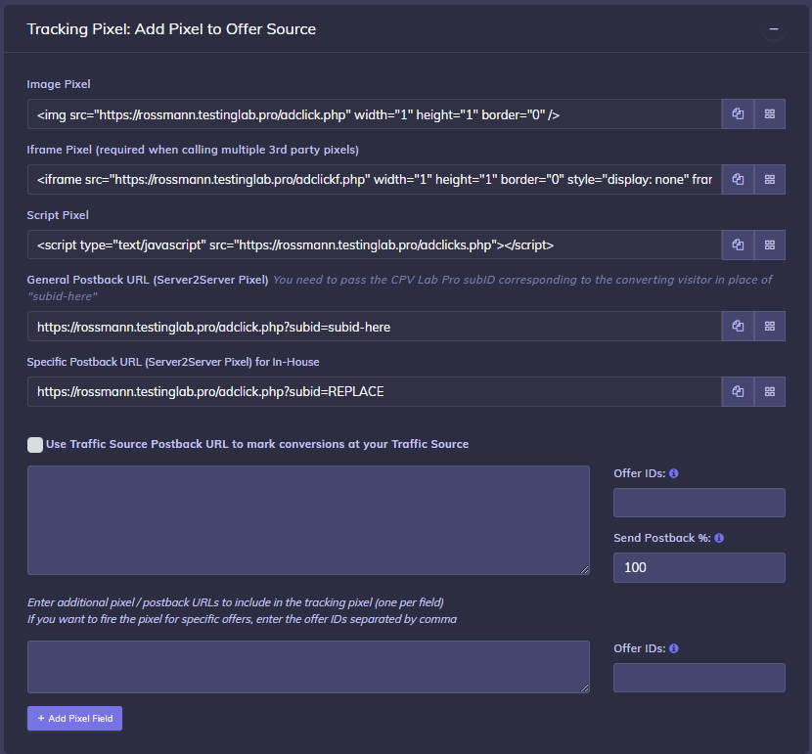
Task: Click the 'Tracking Pixel: Add Pixel to Offer Source' heading
Action: click(x=171, y=29)
